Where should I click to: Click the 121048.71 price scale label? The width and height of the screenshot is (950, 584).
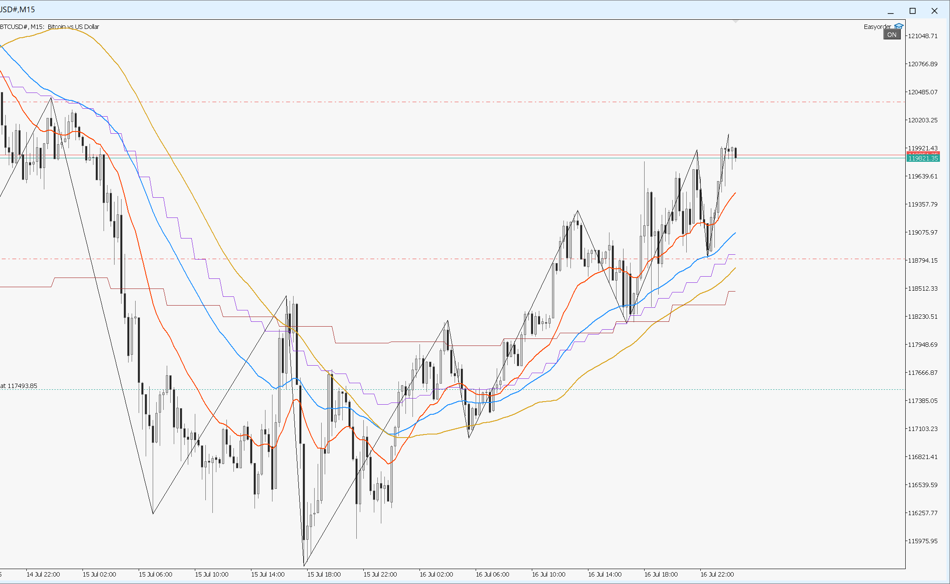coord(922,36)
